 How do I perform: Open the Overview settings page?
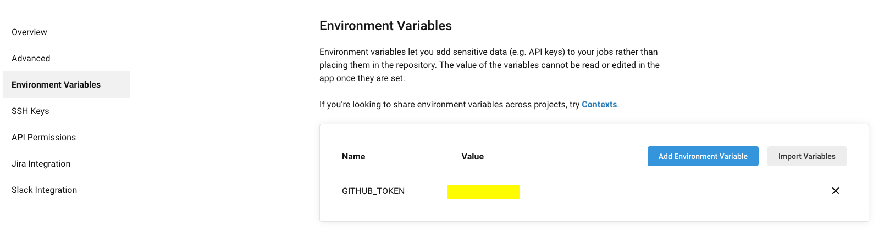[x=29, y=32]
